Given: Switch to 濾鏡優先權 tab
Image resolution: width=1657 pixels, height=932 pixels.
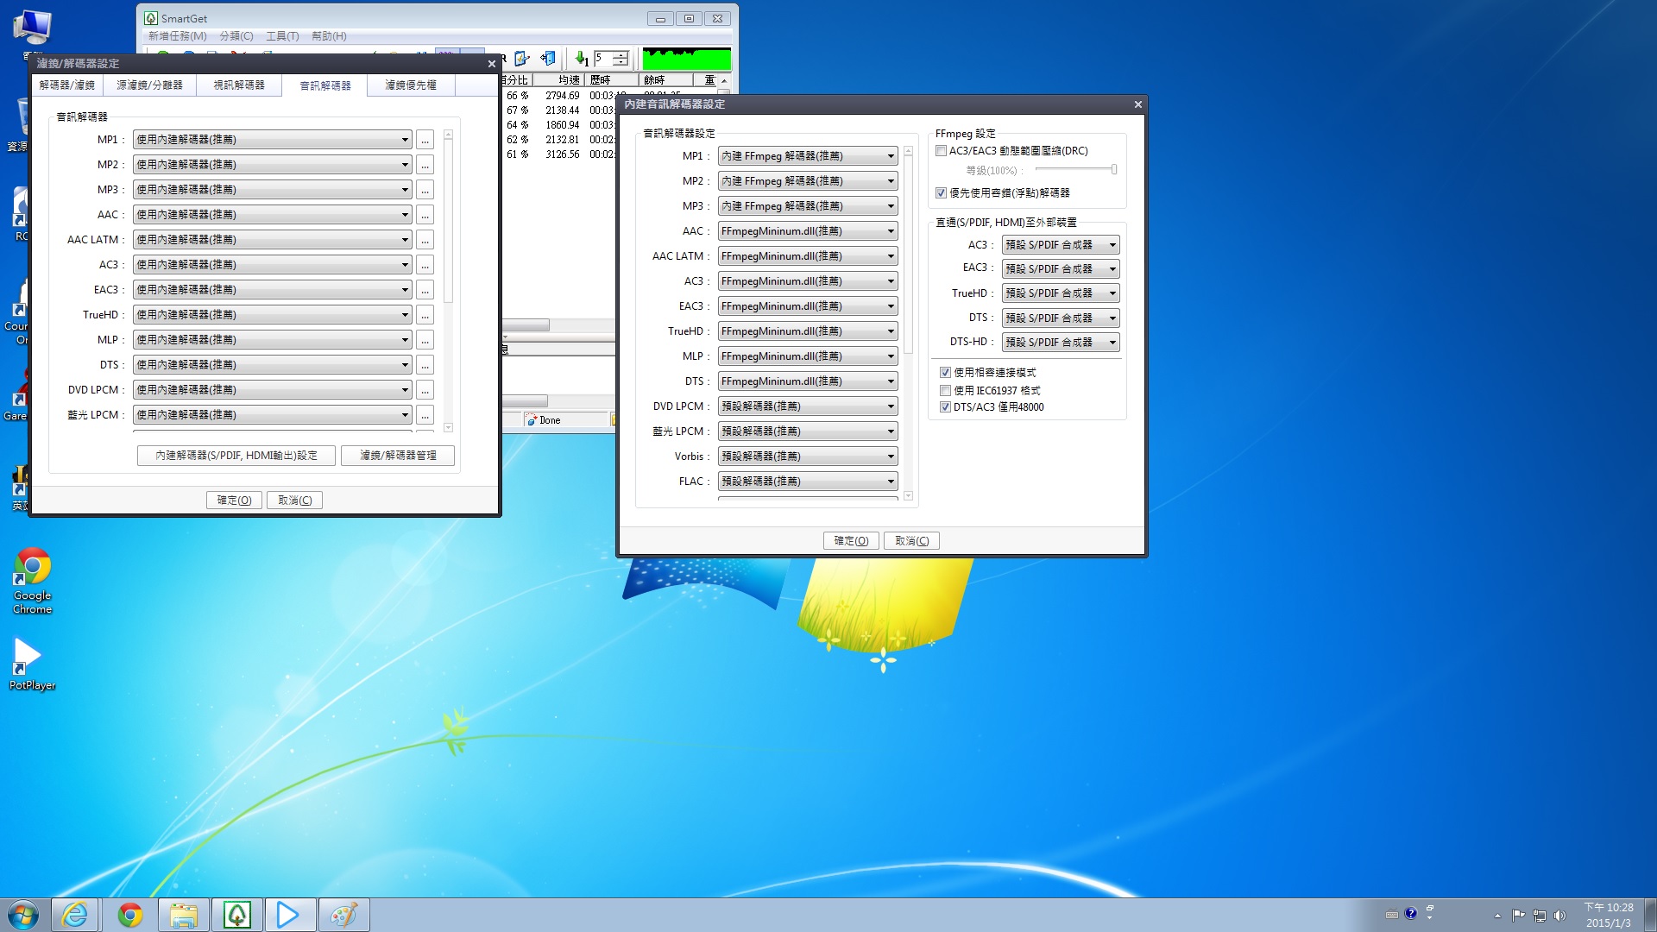Looking at the screenshot, I should click(411, 85).
